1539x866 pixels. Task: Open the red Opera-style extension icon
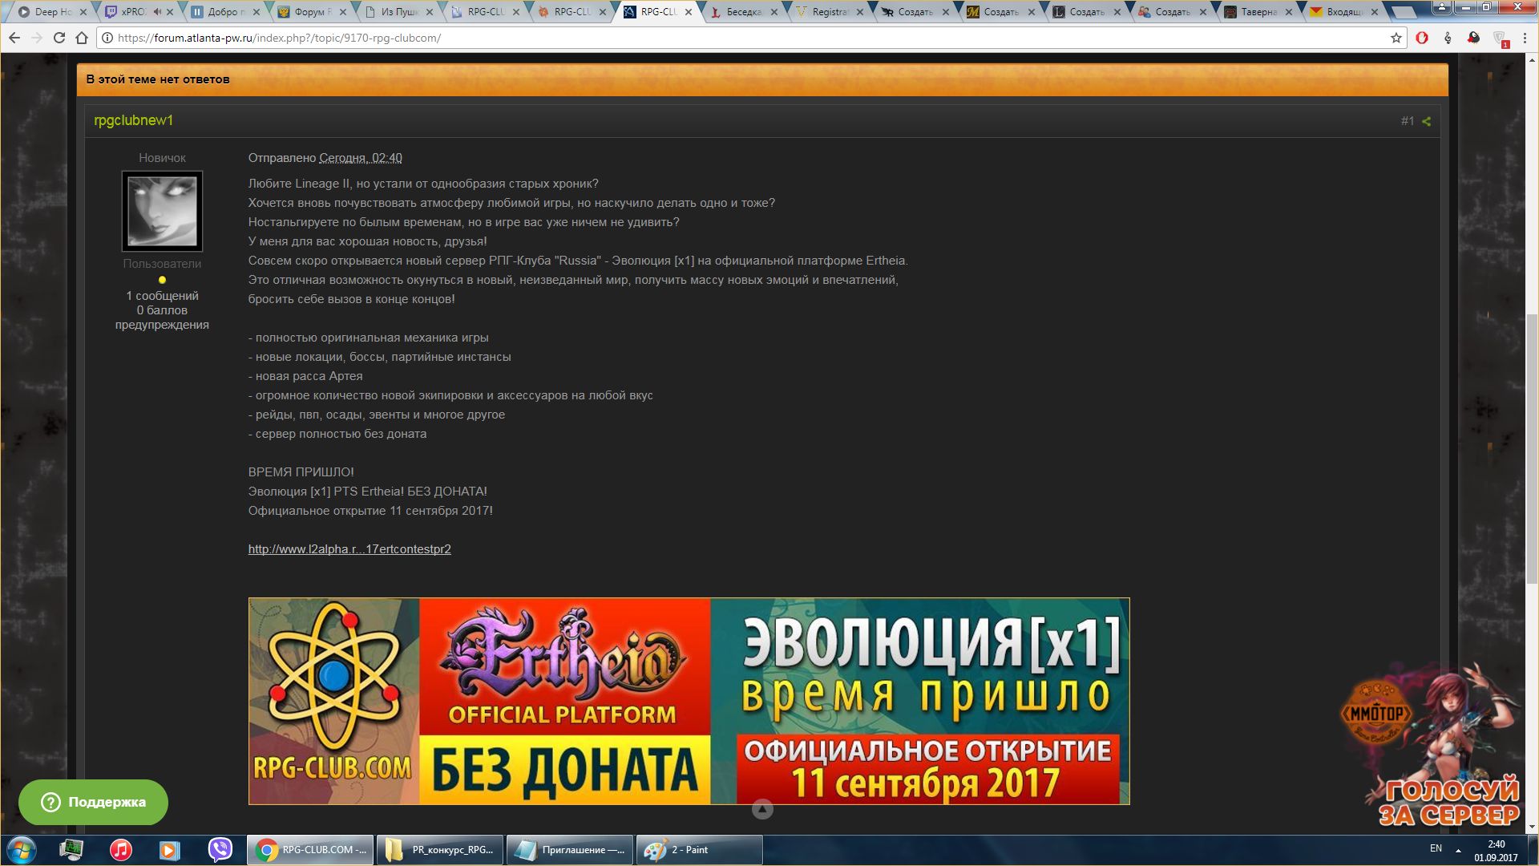point(1422,38)
